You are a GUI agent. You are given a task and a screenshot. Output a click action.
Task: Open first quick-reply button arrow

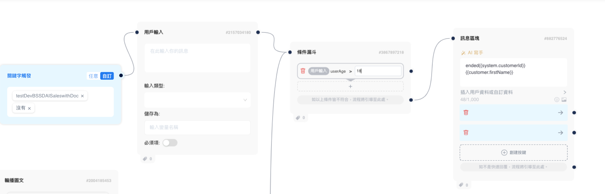[560, 112]
